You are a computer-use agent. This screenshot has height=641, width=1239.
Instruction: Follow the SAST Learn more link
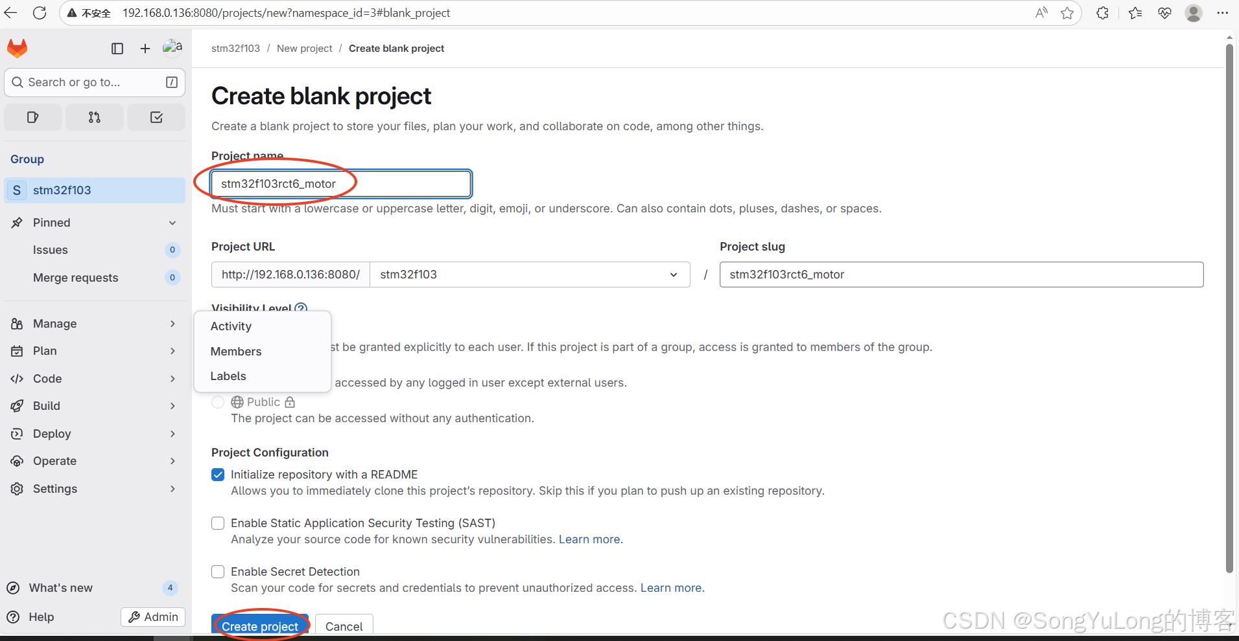[589, 539]
